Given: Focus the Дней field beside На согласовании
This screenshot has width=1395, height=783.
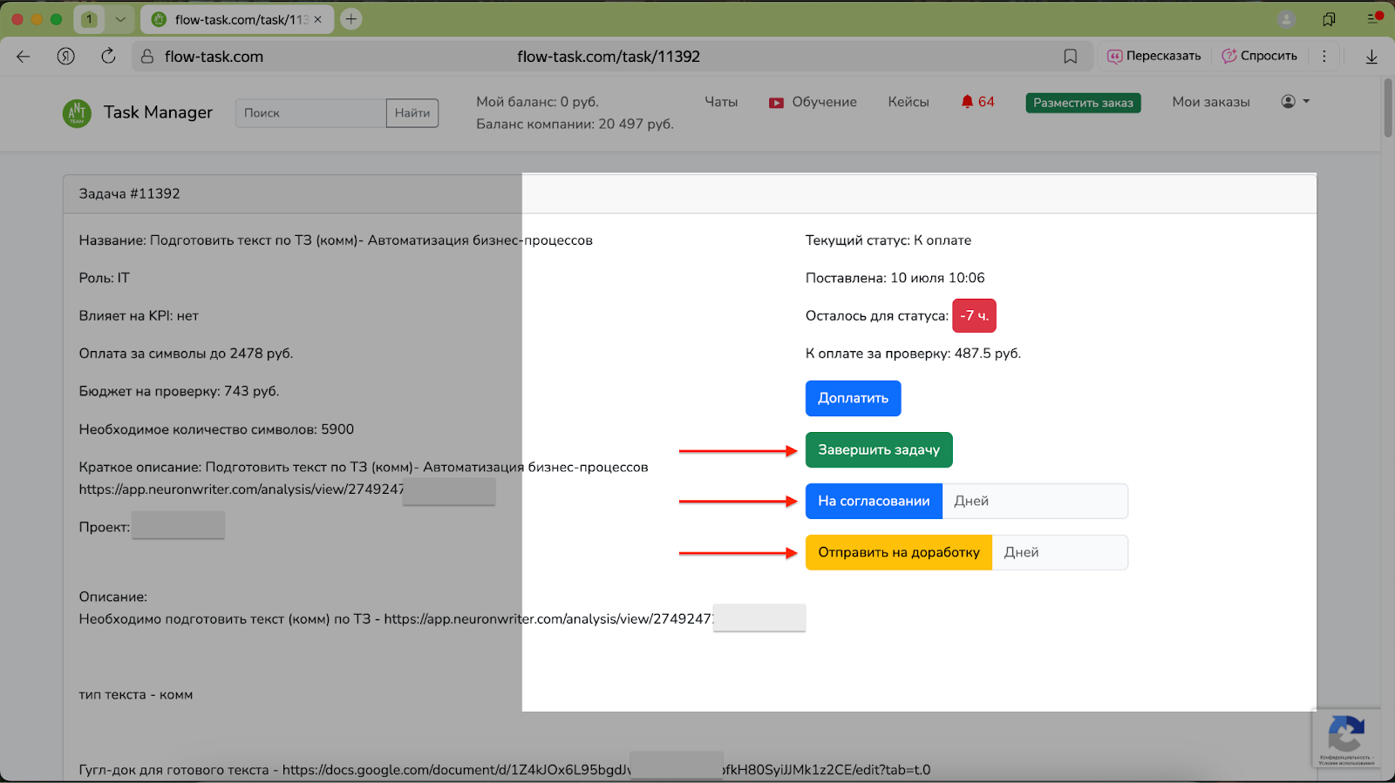Looking at the screenshot, I should (1034, 502).
